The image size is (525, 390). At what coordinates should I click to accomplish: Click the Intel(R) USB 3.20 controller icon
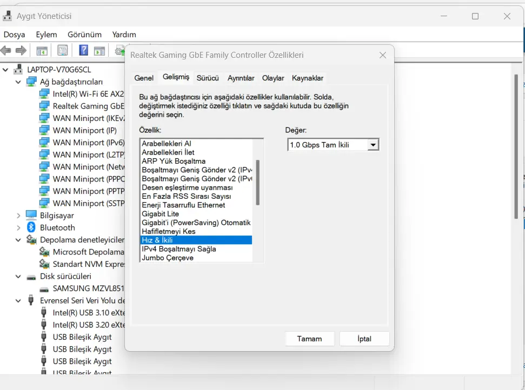(x=44, y=325)
